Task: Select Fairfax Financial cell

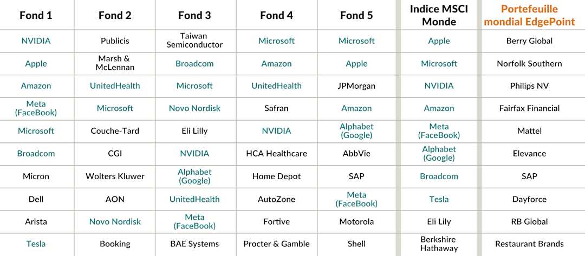Action: (x=529, y=108)
